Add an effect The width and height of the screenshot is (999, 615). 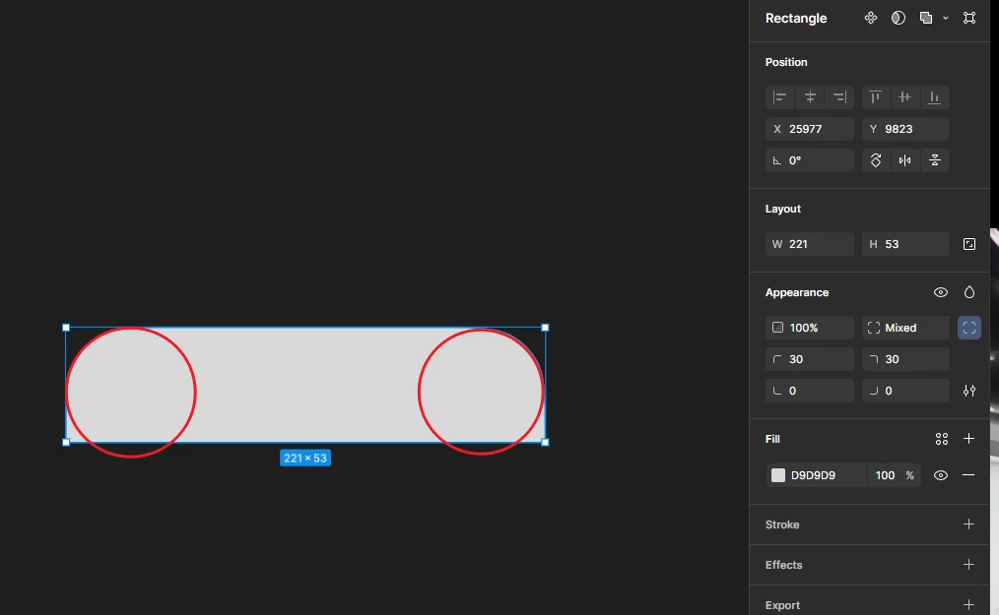tap(969, 565)
